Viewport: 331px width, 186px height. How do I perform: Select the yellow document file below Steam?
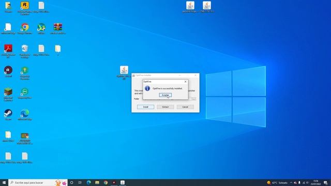[8, 136]
